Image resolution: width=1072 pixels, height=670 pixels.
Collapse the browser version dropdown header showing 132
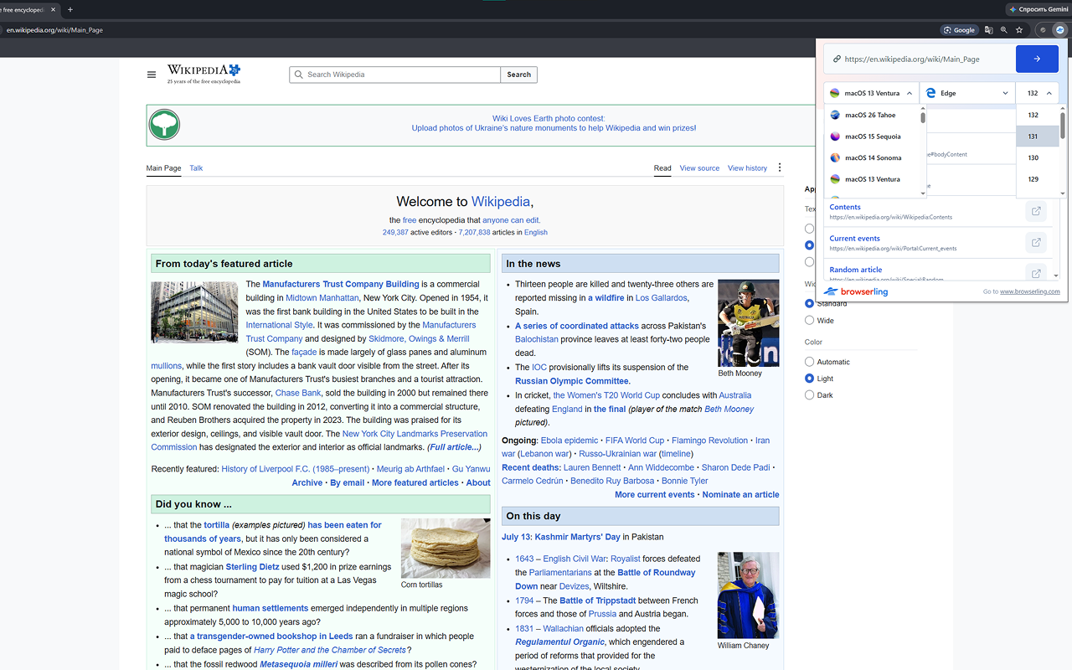1039,93
